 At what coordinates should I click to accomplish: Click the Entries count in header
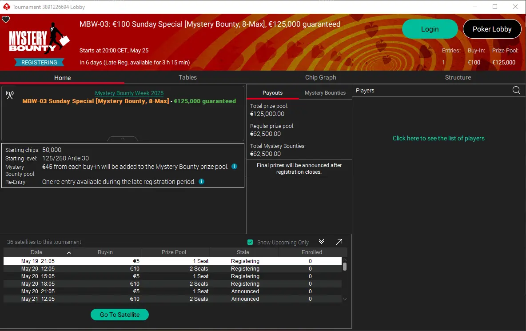coord(443,62)
